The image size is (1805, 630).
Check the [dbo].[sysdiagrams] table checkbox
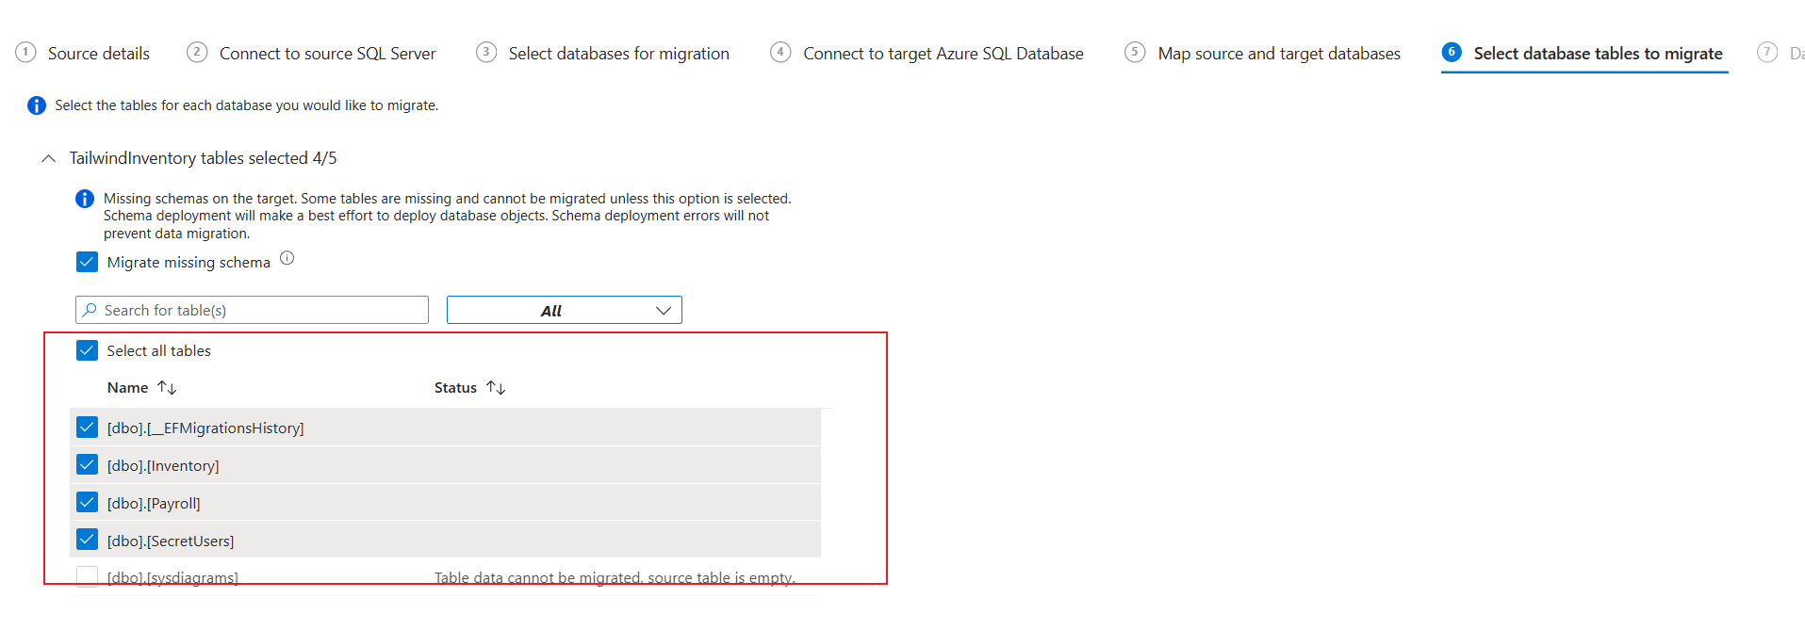87,576
